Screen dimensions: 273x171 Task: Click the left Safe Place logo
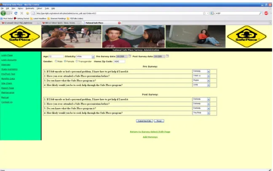pos(20,37)
